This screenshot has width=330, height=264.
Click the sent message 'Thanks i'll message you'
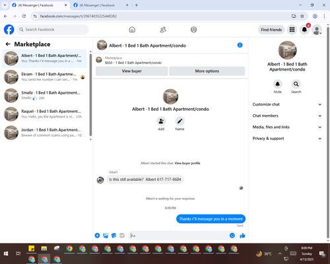(211, 219)
